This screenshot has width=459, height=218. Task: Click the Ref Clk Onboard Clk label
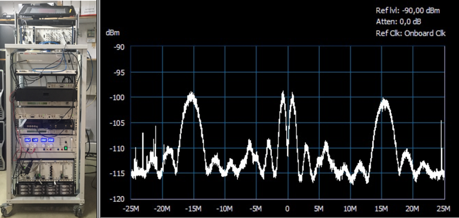[x=411, y=33]
